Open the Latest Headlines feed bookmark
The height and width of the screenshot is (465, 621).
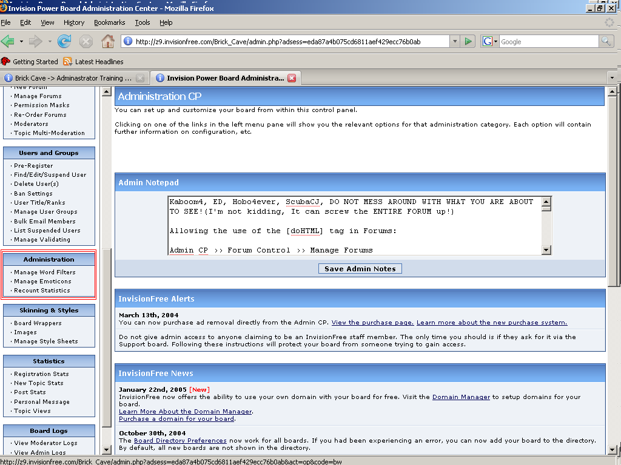[93, 62]
